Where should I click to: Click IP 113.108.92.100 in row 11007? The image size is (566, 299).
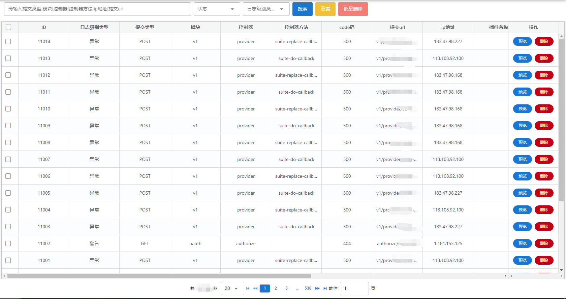[x=448, y=159]
